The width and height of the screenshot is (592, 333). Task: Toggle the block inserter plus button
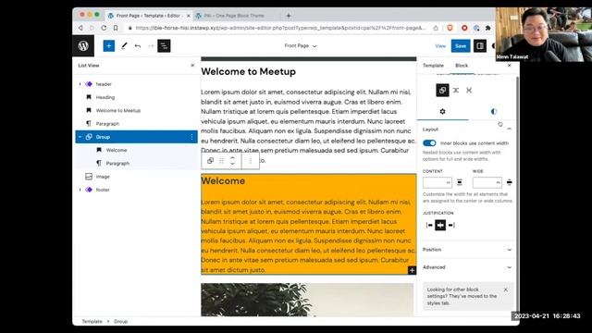(109, 46)
